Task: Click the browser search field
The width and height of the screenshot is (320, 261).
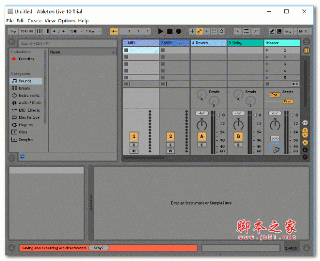Action: (x=64, y=43)
